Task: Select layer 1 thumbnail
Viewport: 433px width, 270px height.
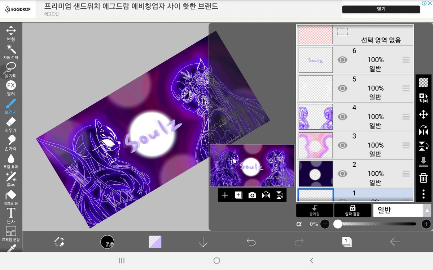Action: click(x=315, y=194)
